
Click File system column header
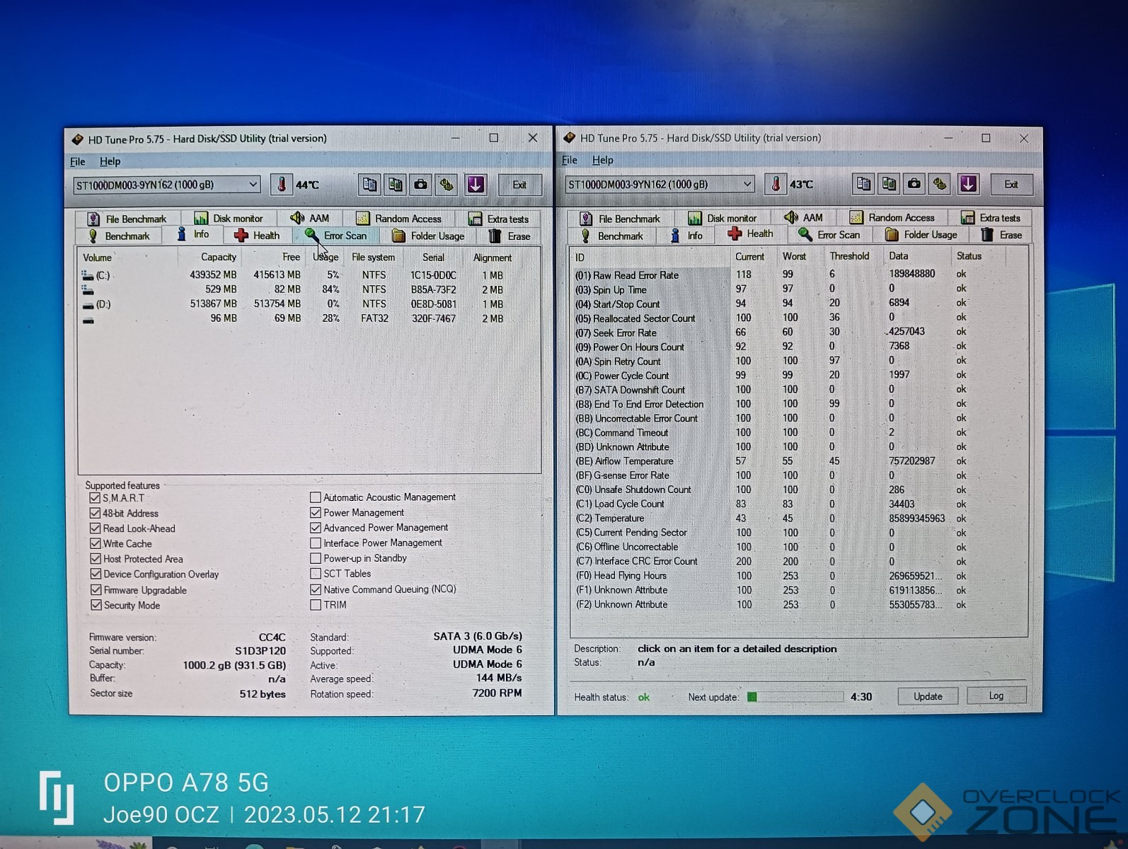coord(373,258)
